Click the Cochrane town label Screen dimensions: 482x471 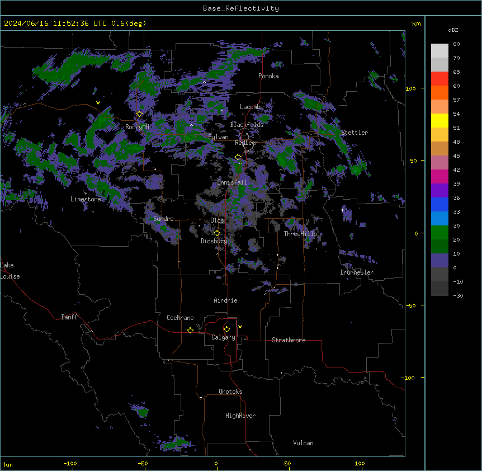click(x=180, y=318)
